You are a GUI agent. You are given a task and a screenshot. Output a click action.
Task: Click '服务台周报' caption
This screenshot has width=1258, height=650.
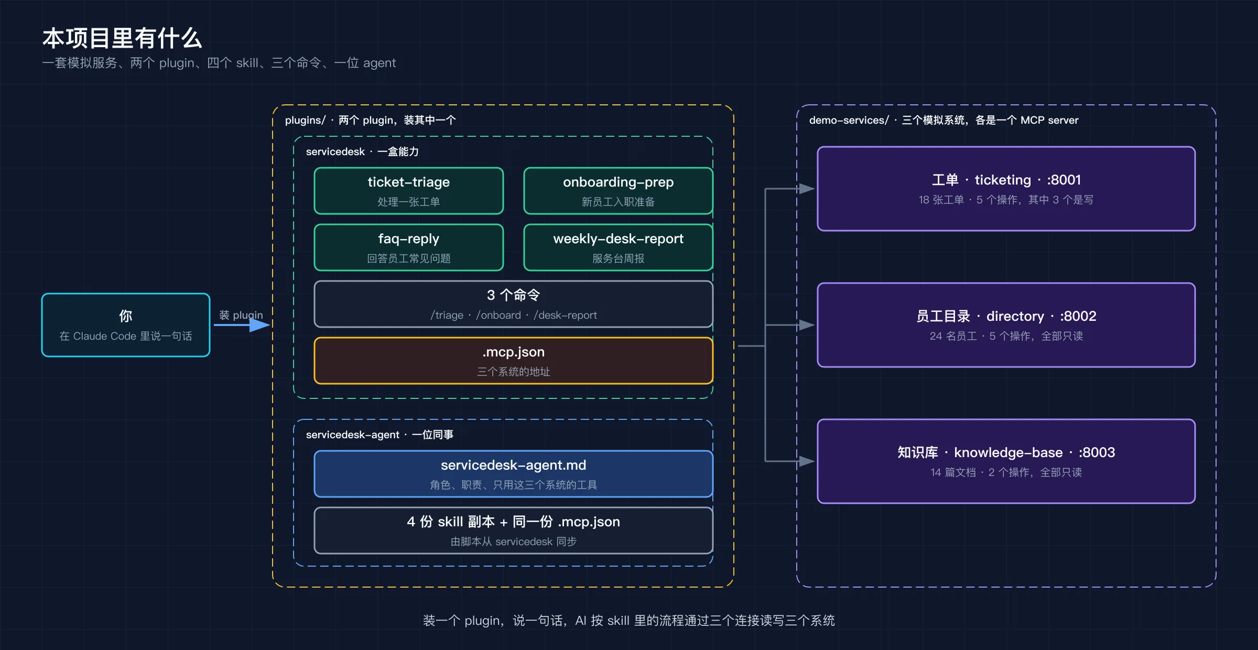[x=619, y=258]
